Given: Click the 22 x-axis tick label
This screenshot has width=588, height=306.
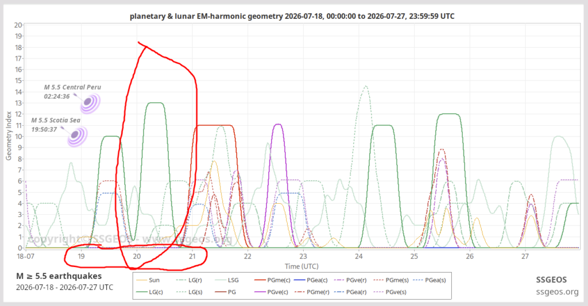Looking at the screenshot, I should (x=247, y=257).
